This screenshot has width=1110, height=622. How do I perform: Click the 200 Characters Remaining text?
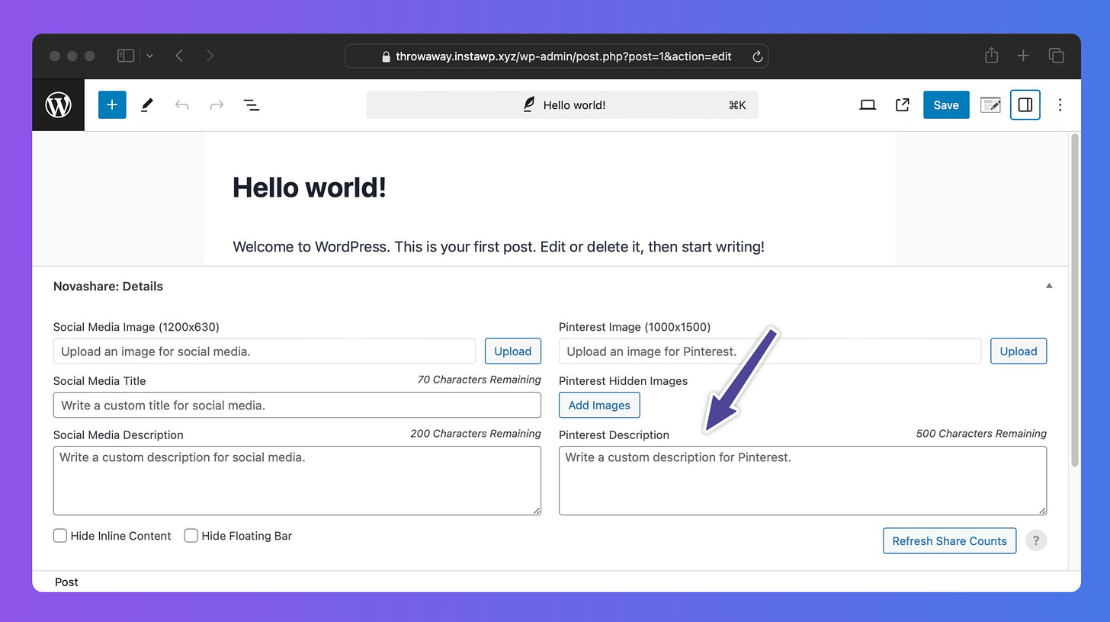476,434
